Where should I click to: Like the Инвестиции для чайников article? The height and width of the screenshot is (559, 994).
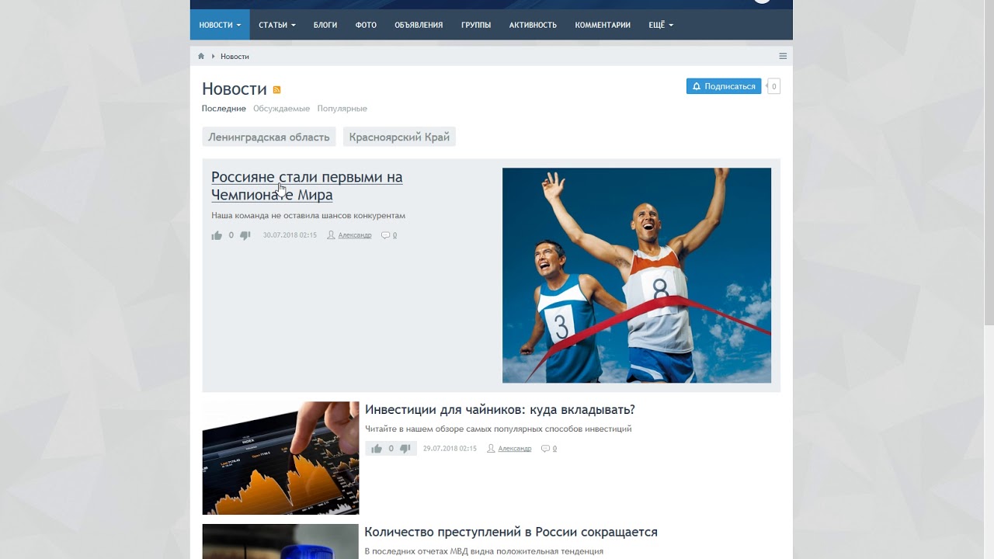pos(377,449)
